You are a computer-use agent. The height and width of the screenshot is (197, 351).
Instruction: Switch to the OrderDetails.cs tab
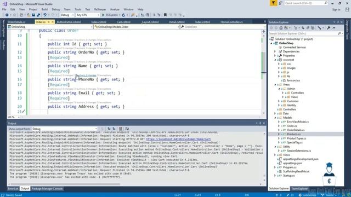coord(16,22)
